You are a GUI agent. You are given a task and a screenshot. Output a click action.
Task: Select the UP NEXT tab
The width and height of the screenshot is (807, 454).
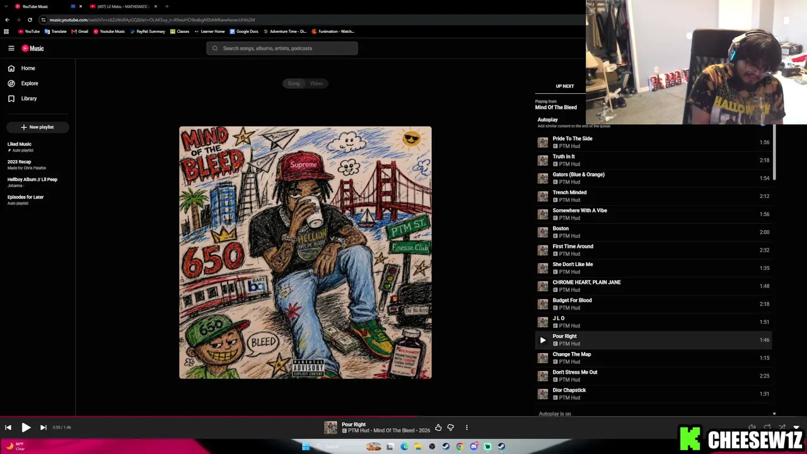tap(564, 86)
